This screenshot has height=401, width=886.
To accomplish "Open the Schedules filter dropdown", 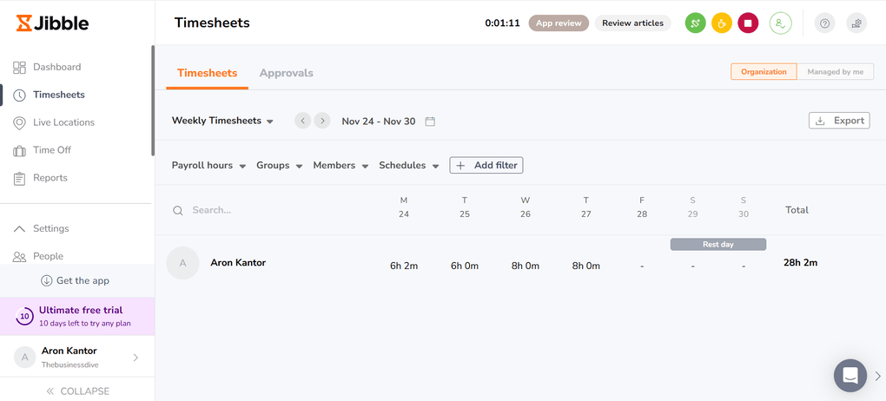I will (x=409, y=166).
